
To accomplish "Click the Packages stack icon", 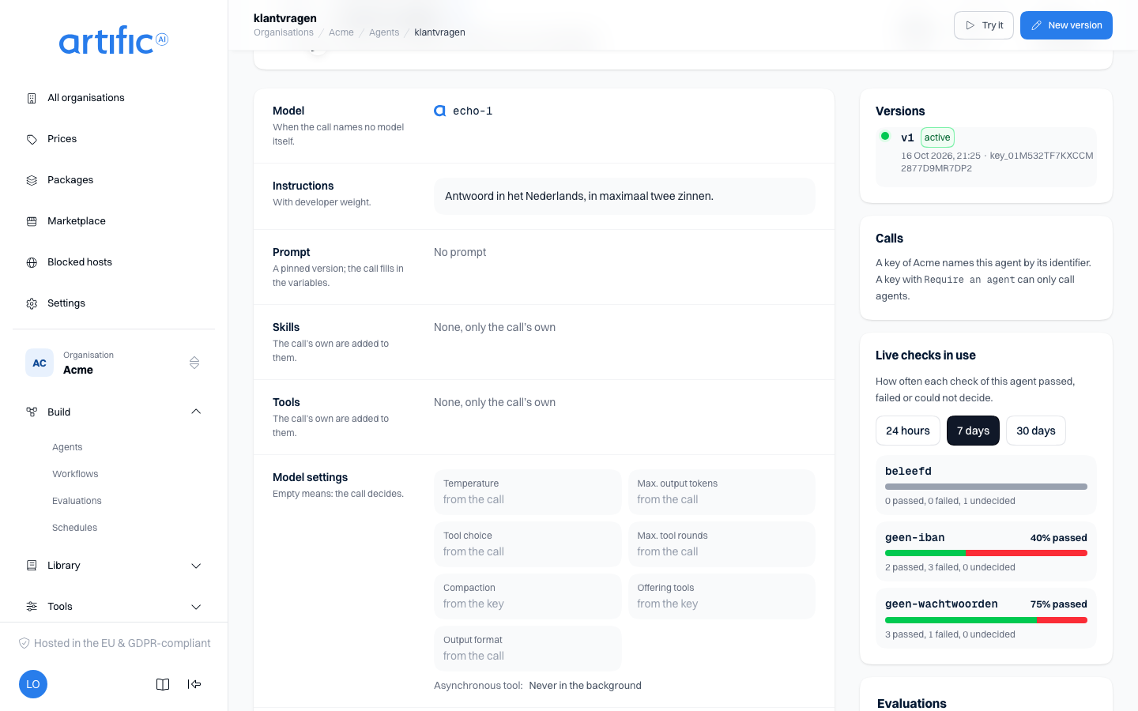I will tap(32, 180).
